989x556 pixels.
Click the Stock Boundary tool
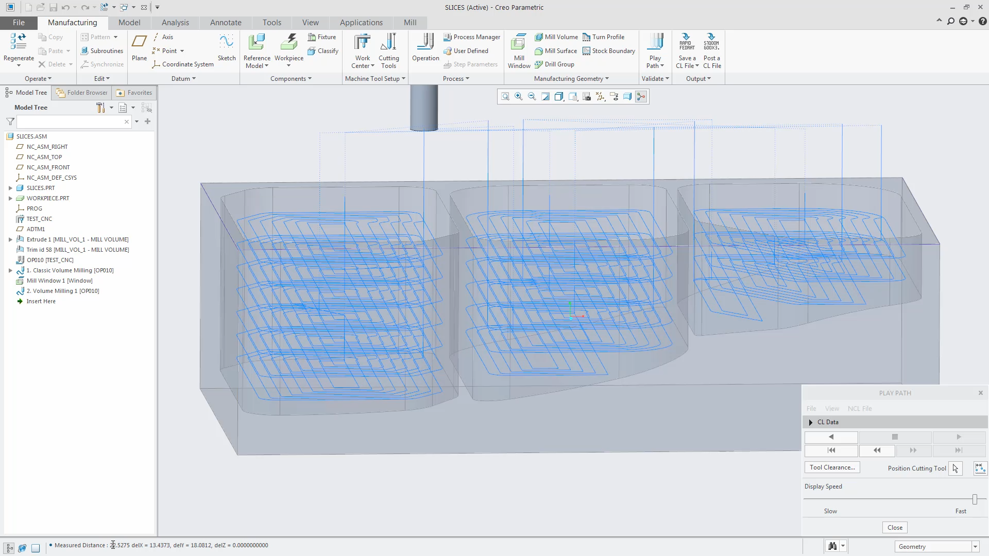pos(609,51)
